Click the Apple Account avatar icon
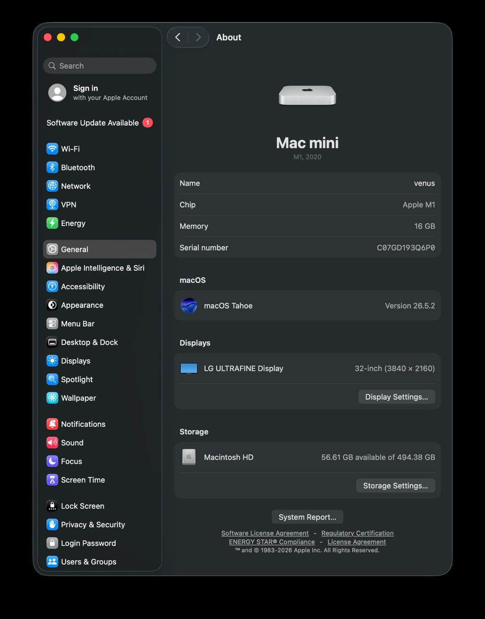The width and height of the screenshot is (485, 619). tap(57, 93)
